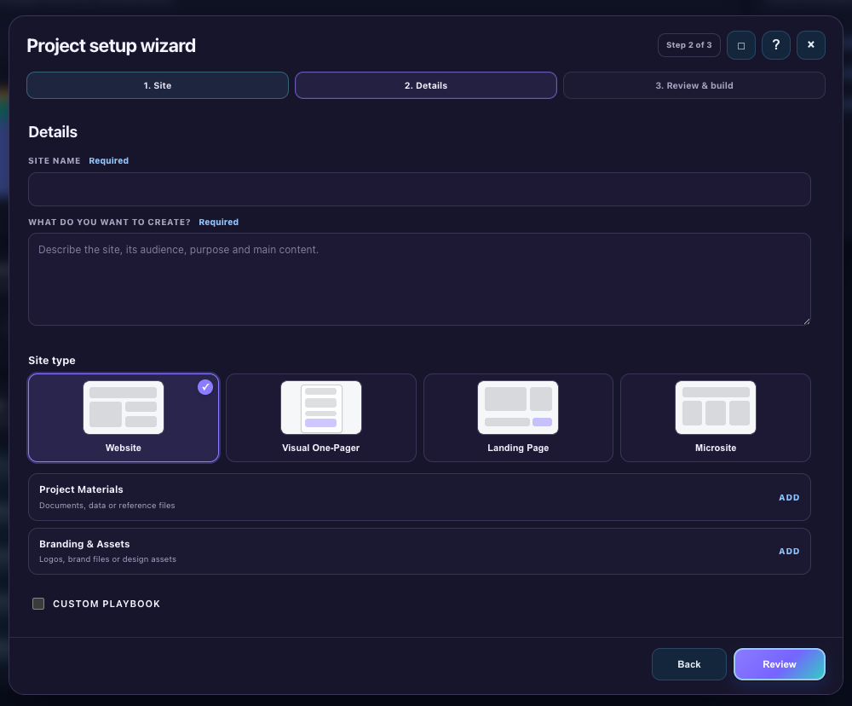This screenshot has height=706, width=852.
Task: Click 'Logos, brand files or design assets' text
Action: click(107, 559)
